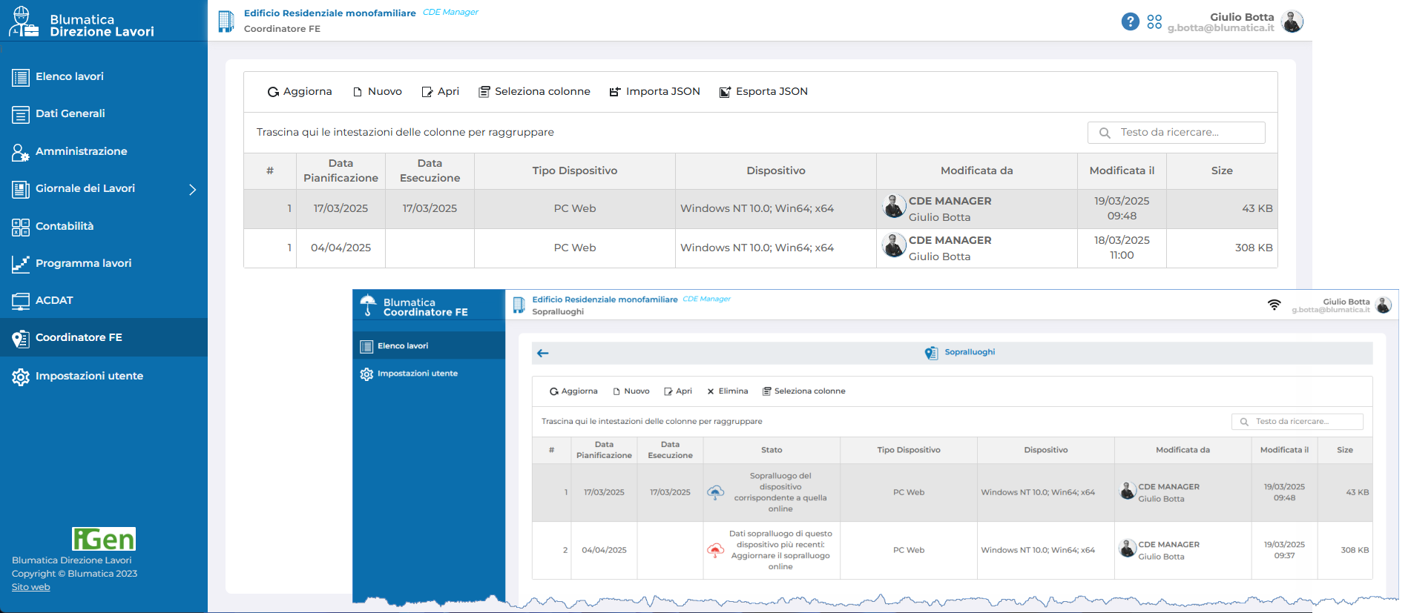Click Seleziona colonne in lower toolbar
The height and width of the screenshot is (613, 1411).
tap(804, 391)
